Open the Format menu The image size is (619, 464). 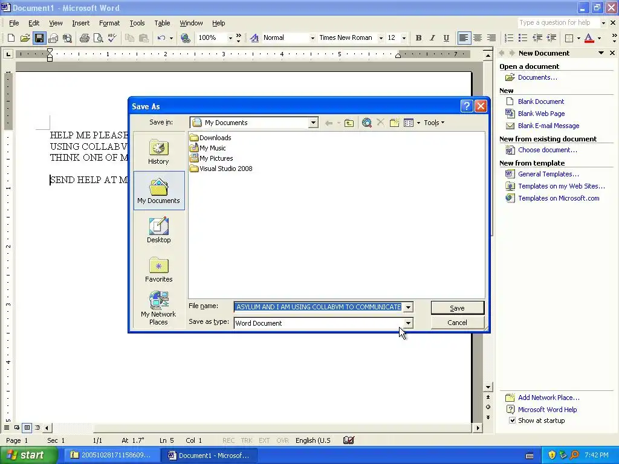(x=109, y=24)
